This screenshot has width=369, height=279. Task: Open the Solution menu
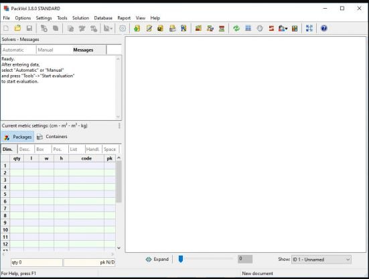pyautogui.click(x=80, y=18)
